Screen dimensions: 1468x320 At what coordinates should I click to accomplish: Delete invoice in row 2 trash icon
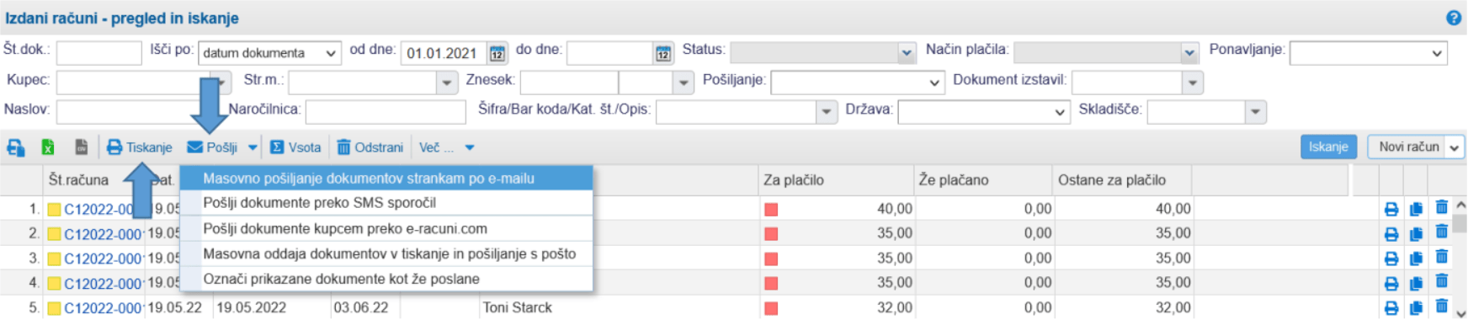point(1441,232)
